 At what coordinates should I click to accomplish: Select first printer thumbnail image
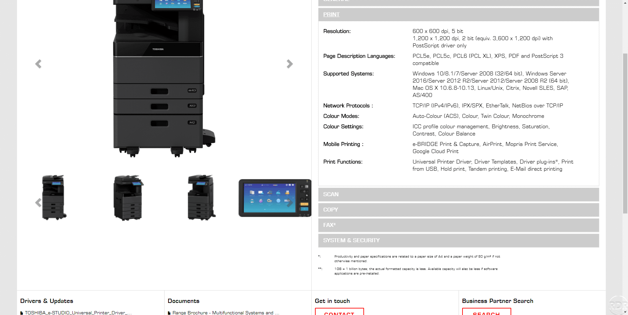click(x=54, y=197)
